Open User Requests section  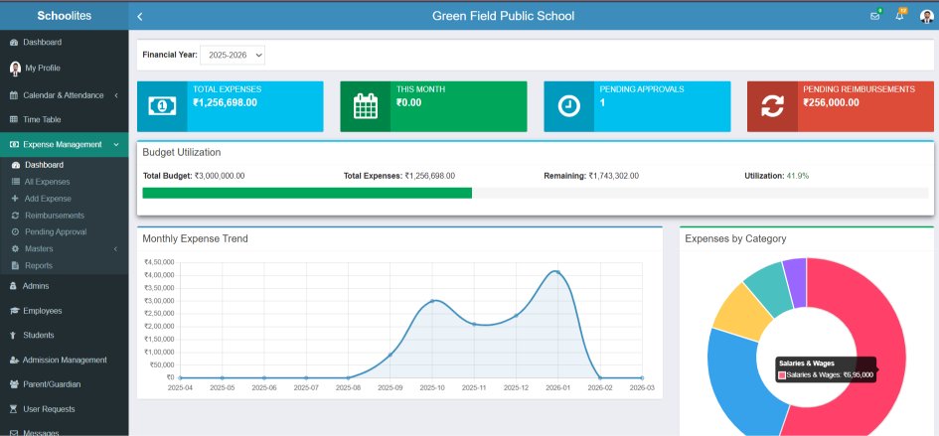pos(64,409)
